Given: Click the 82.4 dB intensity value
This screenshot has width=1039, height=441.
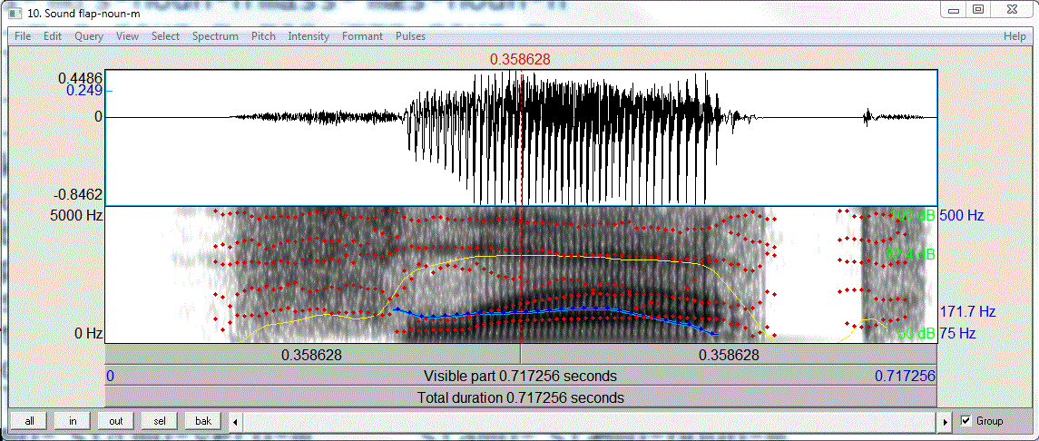Looking at the screenshot, I should point(910,253).
